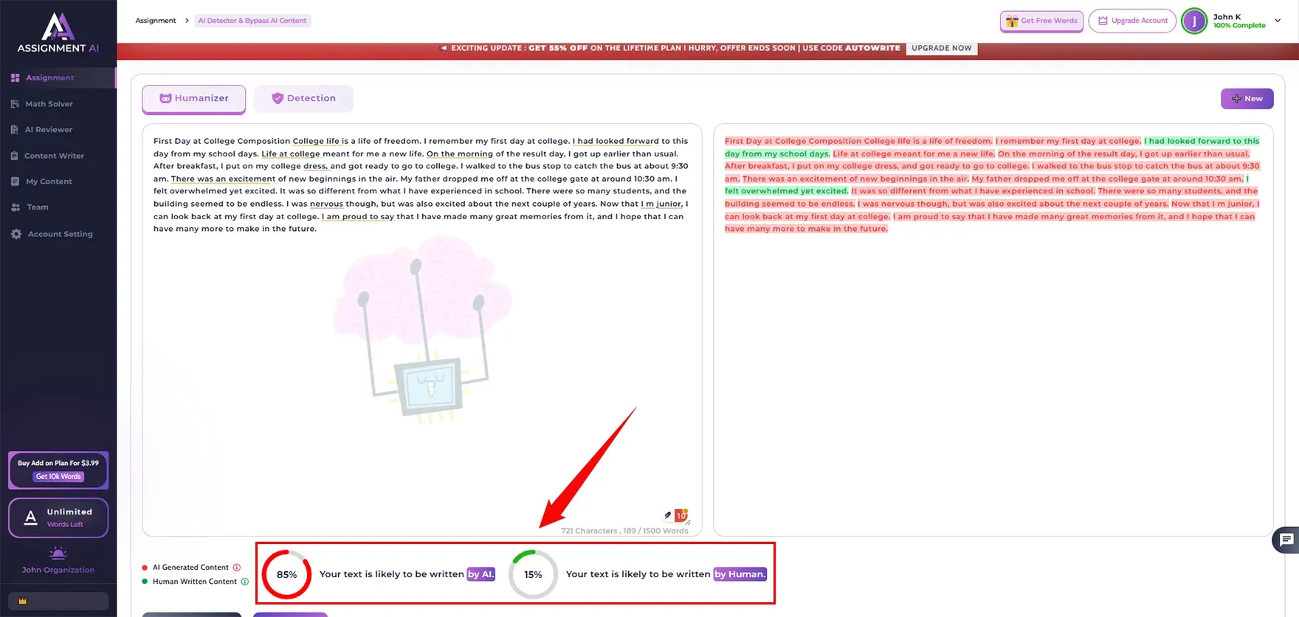The height and width of the screenshot is (617, 1299).
Task: Click the Math Solver sidebar icon
Action: point(15,104)
